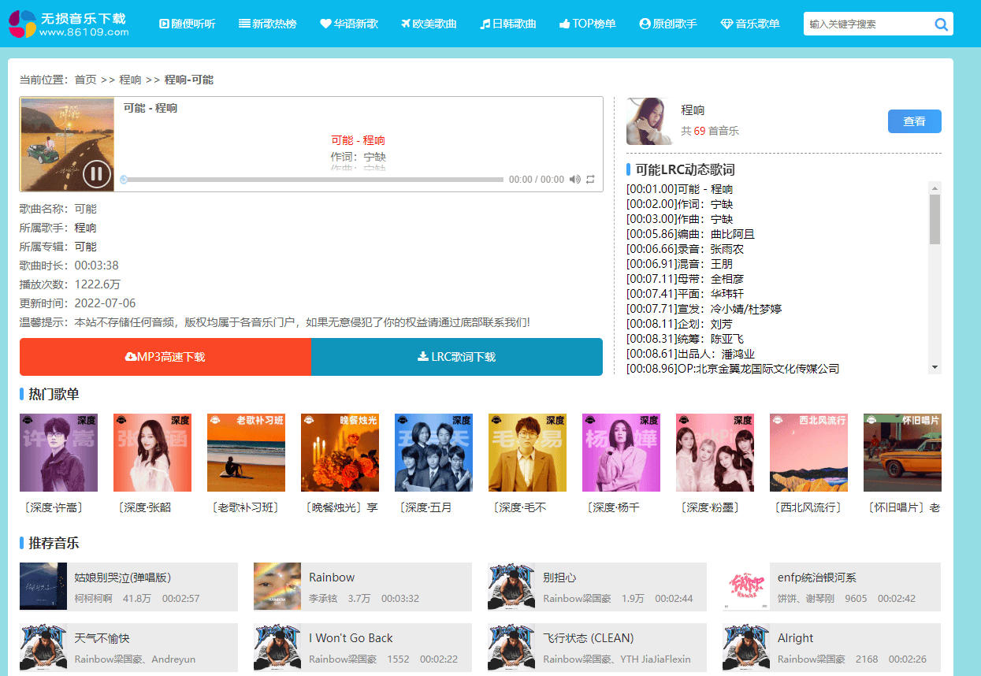981x676 pixels.
Task: Type in the keyword search field
Action: click(x=867, y=24)
